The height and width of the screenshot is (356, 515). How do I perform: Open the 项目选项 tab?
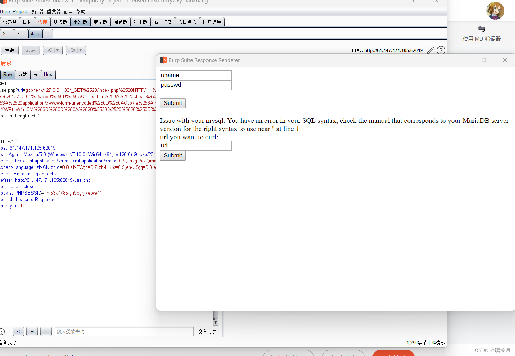pos(187,22)
